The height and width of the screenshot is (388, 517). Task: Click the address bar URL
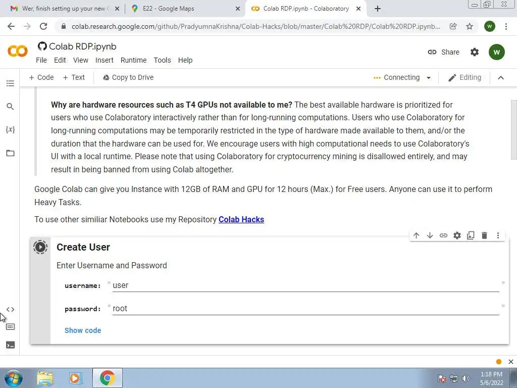pos(255,26)
